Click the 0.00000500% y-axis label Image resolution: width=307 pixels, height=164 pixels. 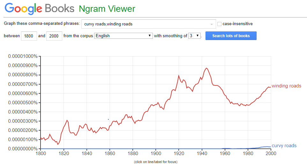coord(23,103)
